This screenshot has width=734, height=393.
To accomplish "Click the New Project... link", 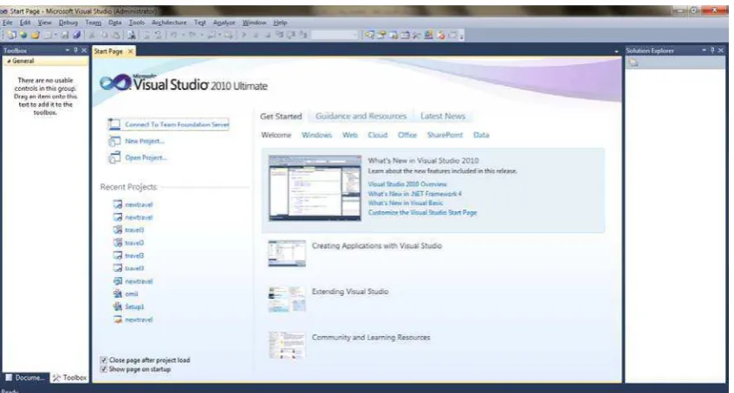I will pos(145,141).
